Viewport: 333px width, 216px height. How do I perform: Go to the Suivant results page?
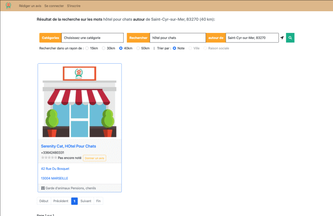pos(86,201)
